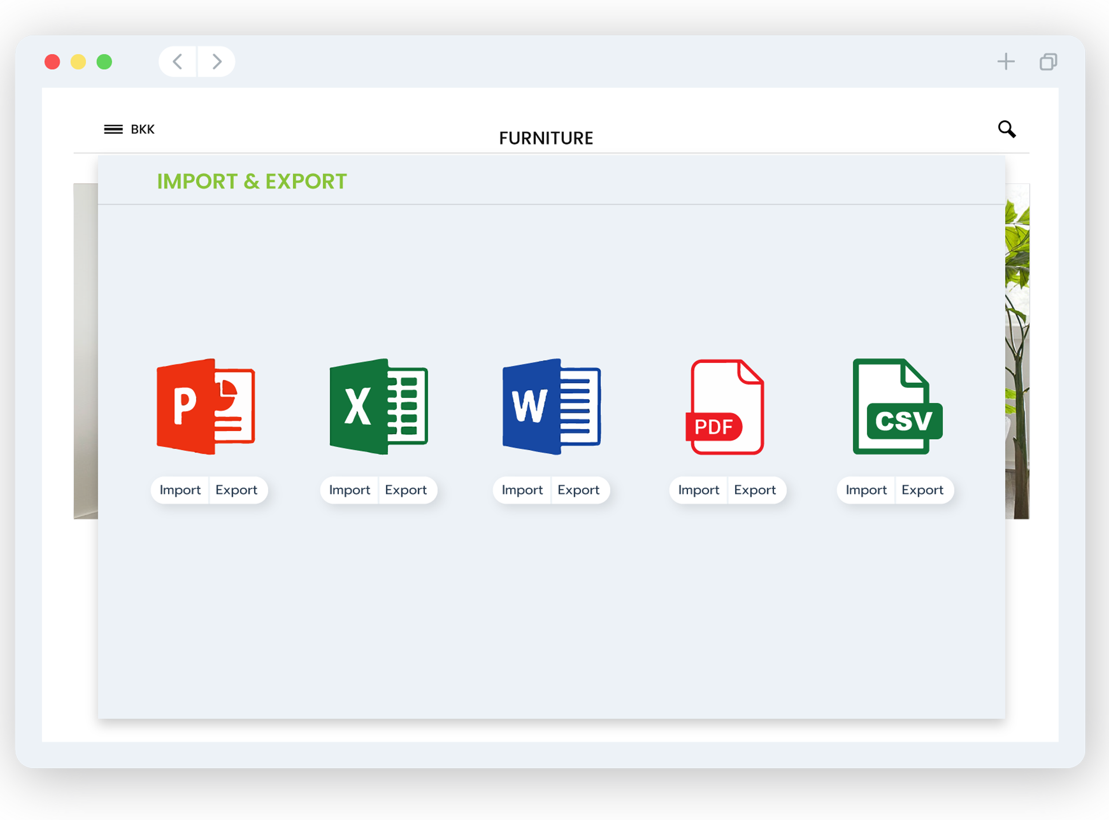The width and height of the screenshot is (1109, 820).
Task: Import an Excel spreadsheet
Action: tap(350, 490)
